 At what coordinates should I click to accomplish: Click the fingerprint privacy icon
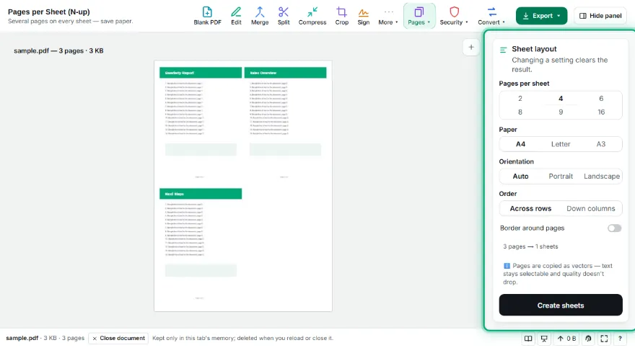(588, 339)
